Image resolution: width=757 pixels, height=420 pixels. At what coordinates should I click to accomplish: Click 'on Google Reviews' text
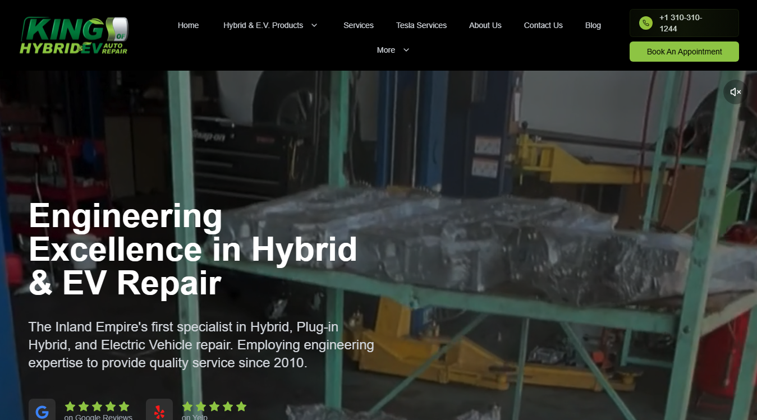tap(98, 417)
